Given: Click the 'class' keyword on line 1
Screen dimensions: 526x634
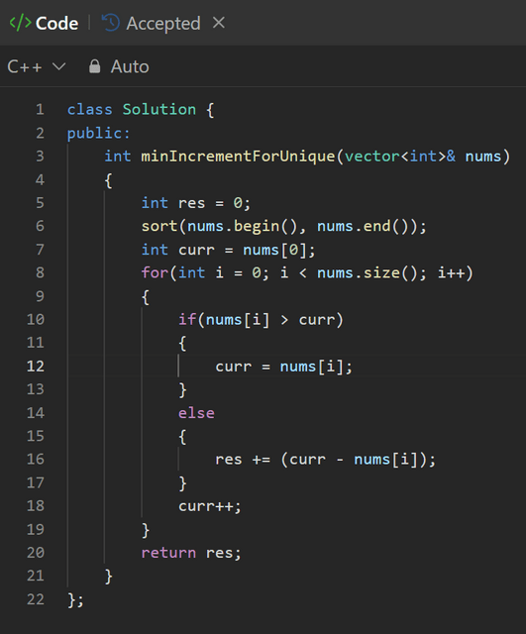Looking at the screenshot, I should click(x=90, y=110).
